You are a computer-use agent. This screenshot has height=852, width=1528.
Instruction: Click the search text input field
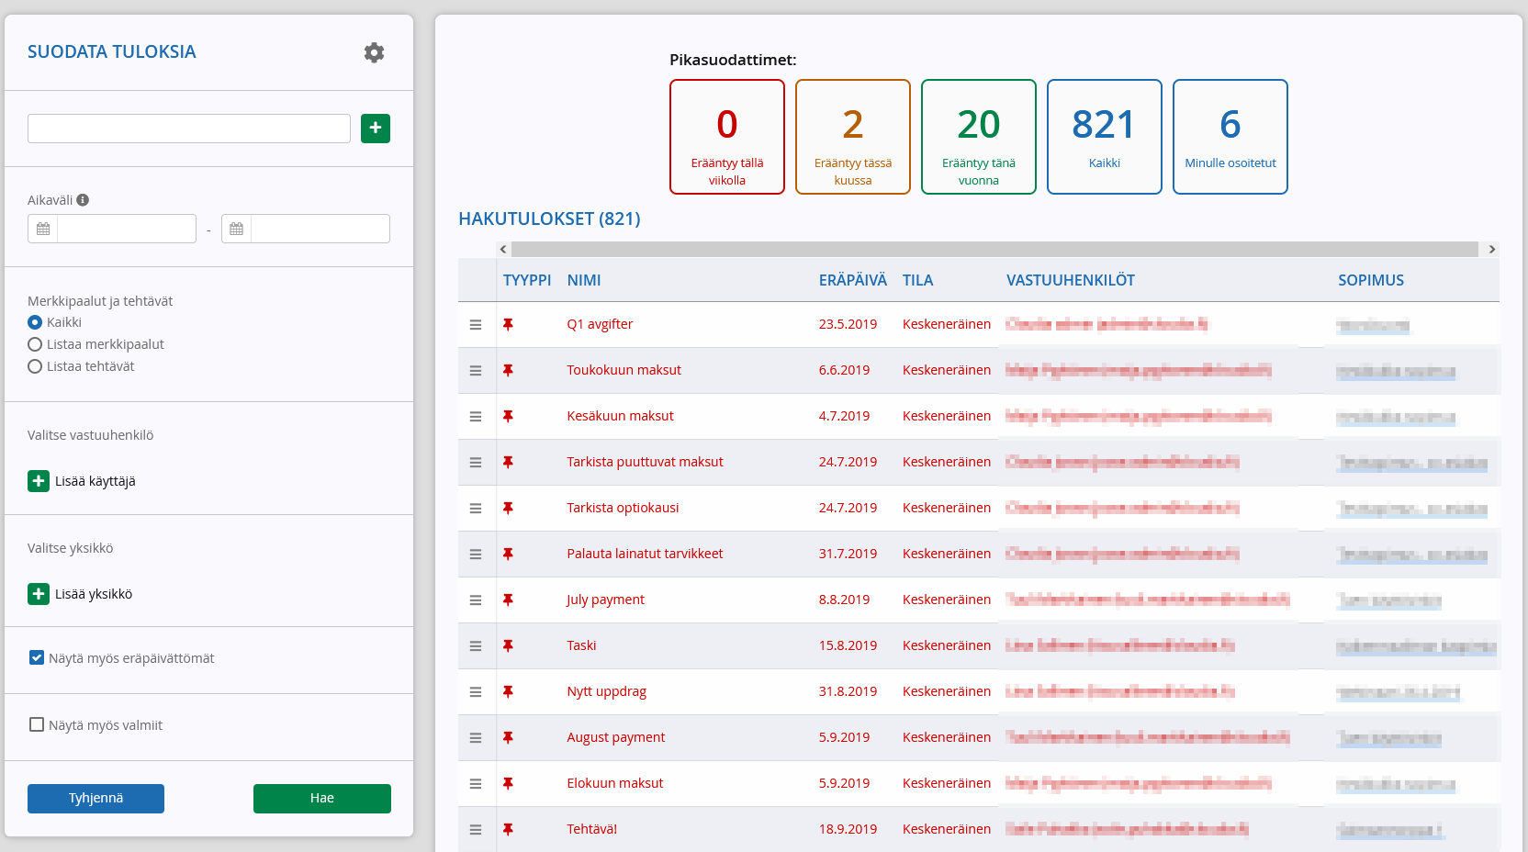click(189, 129)
